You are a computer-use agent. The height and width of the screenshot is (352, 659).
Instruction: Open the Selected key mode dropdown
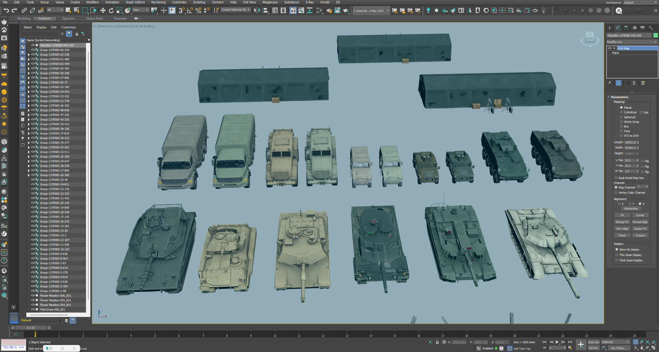pyautogui.click(x=616, y=342)
